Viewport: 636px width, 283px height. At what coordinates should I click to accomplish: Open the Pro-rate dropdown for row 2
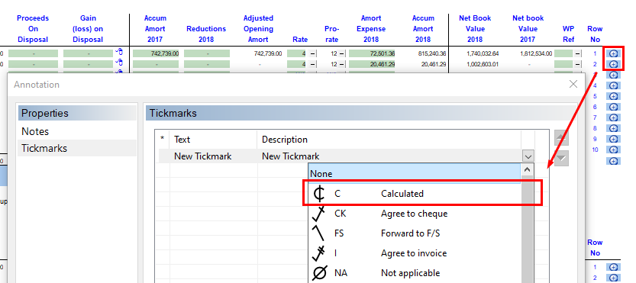point(342,64)
